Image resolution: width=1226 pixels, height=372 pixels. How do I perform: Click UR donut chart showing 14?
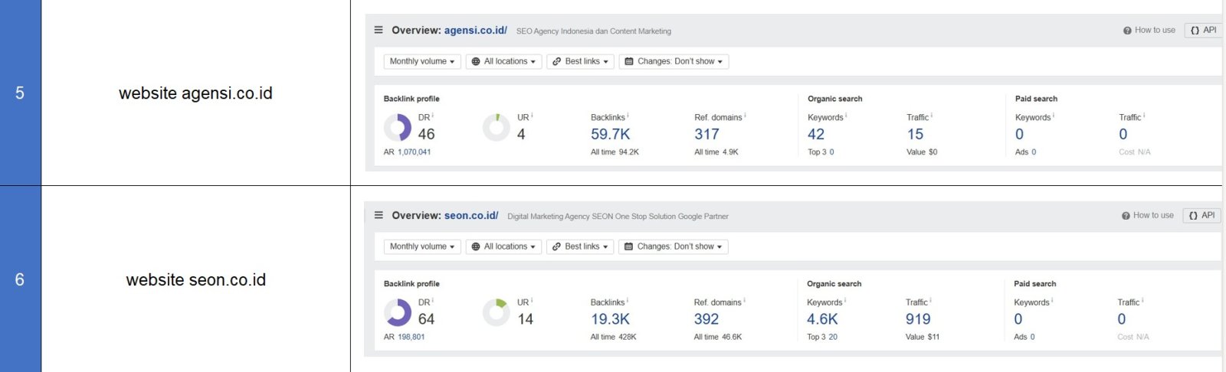click(x=497, y=313)
